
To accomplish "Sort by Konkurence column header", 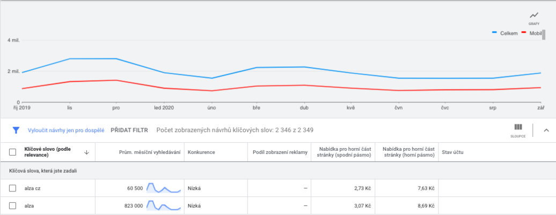I will 201,152.
